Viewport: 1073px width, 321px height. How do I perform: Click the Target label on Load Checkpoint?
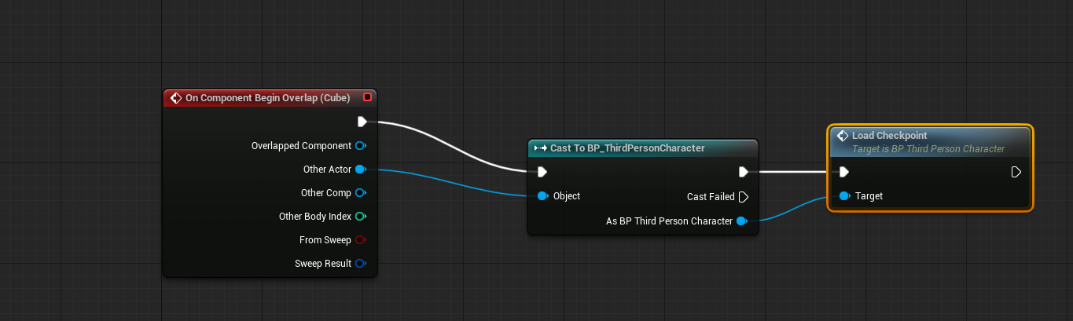[869, 196]
